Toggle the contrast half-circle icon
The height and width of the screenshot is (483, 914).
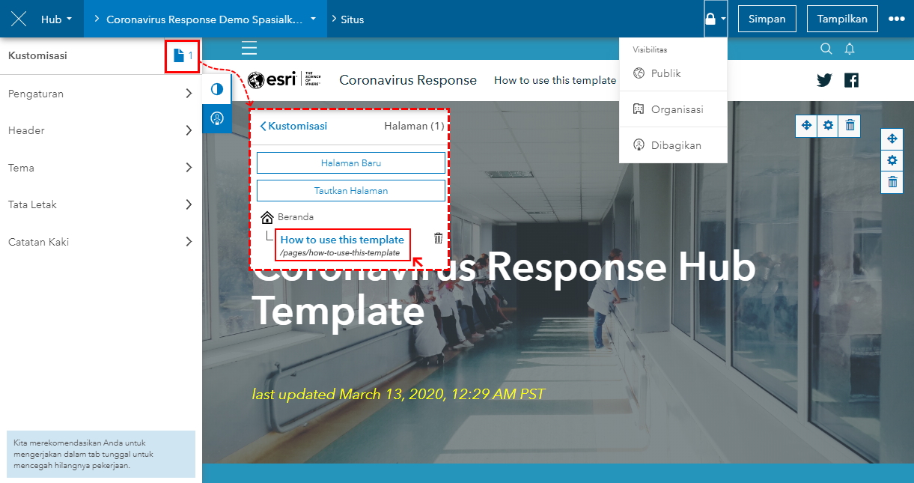[217, 90]
